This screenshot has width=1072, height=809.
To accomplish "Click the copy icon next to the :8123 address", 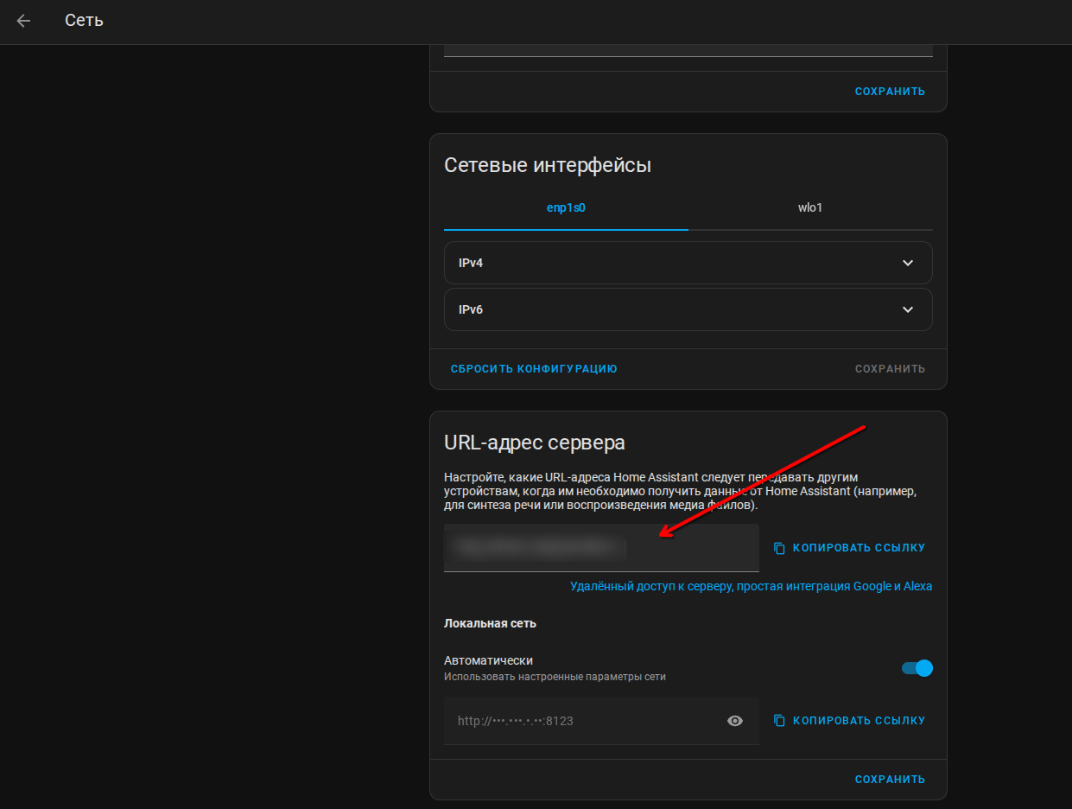I will [x=779, y=721].
